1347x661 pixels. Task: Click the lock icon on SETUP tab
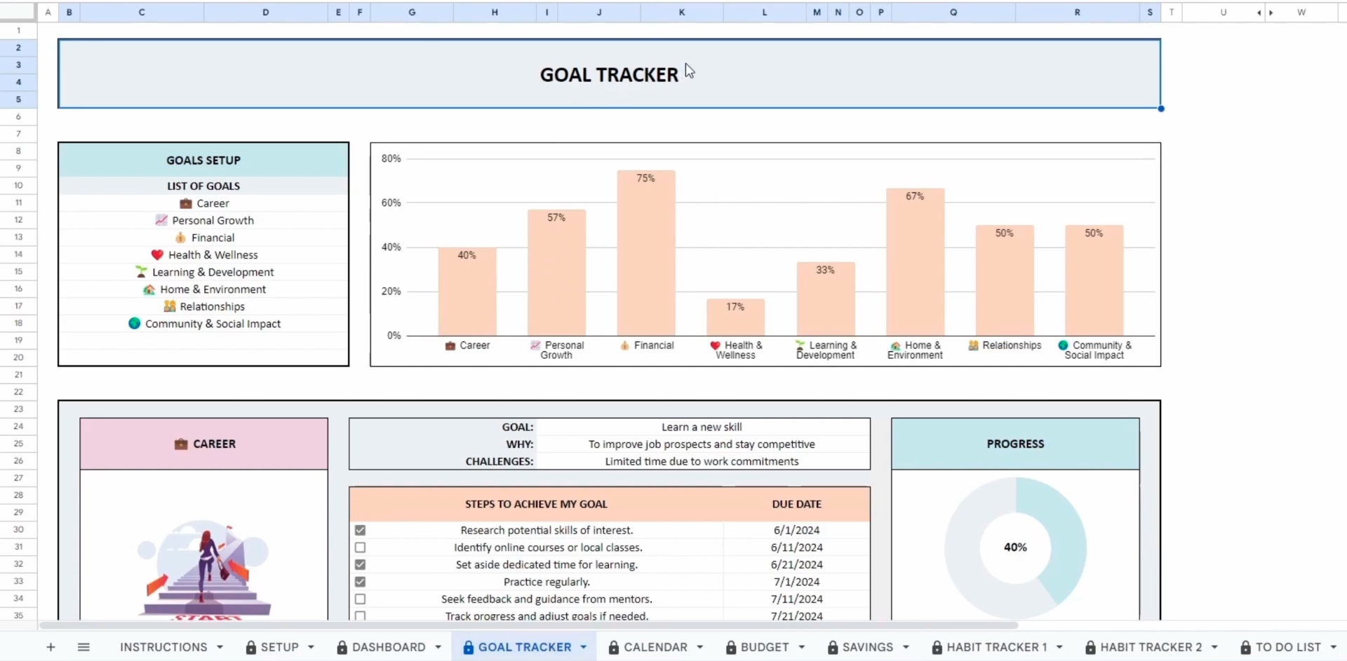pos(250,647)
